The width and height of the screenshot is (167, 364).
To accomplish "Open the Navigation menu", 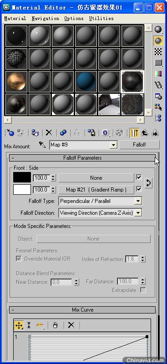I will click(46, 18).
